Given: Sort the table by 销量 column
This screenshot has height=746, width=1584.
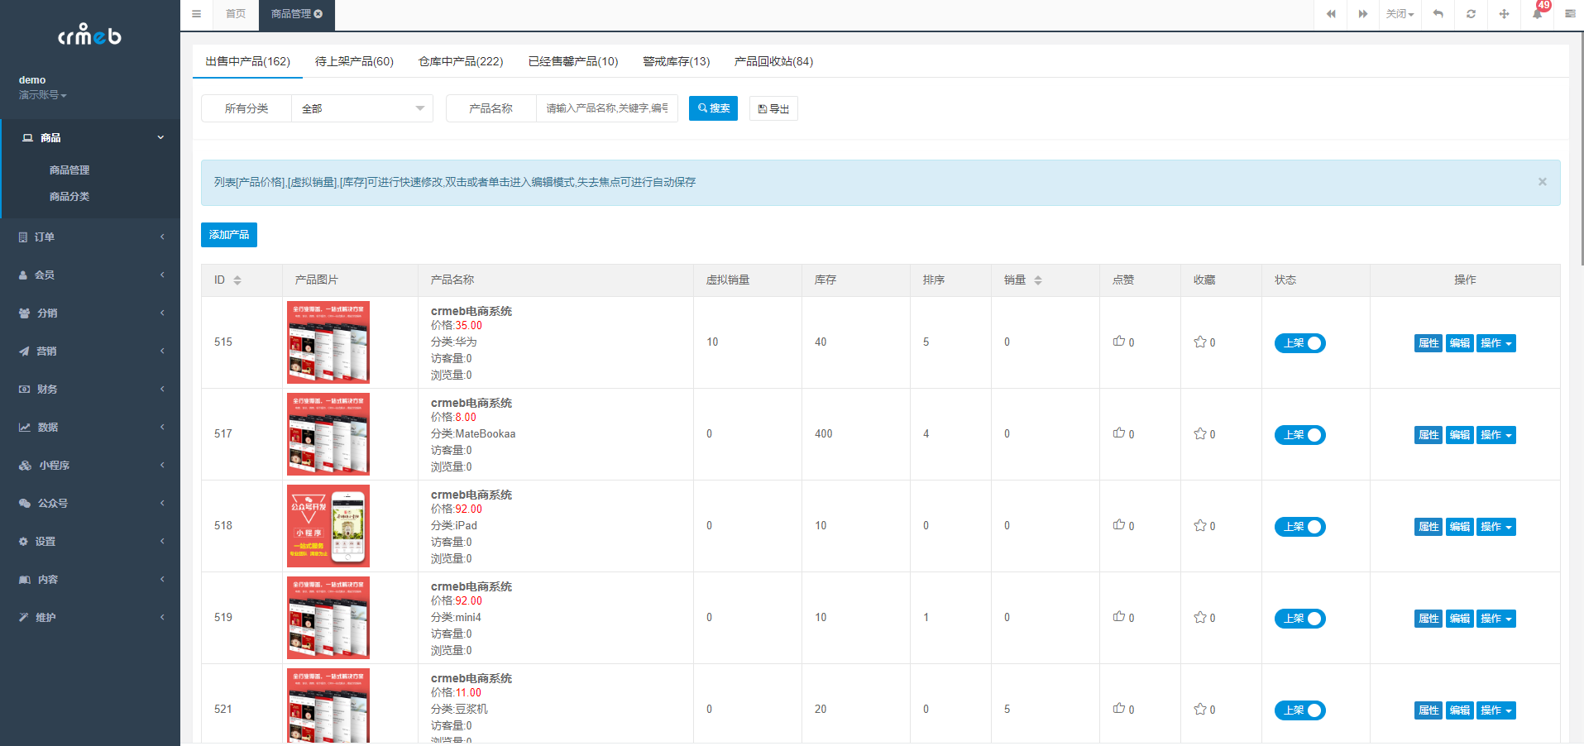Looking at the screenshot, I should 1038,280.
